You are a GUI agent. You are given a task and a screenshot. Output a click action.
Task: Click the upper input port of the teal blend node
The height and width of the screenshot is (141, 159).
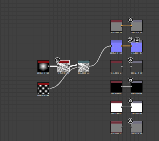click(78, 65)
